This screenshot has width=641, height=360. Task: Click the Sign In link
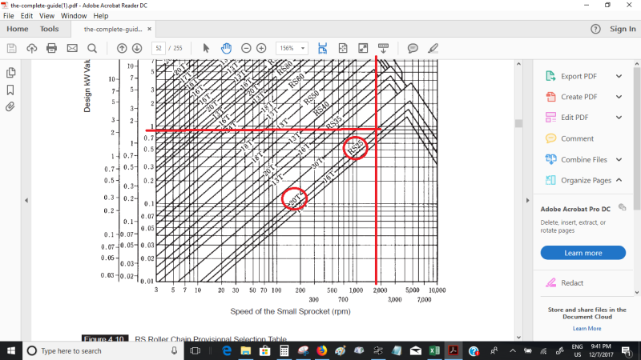click(623, 29)
